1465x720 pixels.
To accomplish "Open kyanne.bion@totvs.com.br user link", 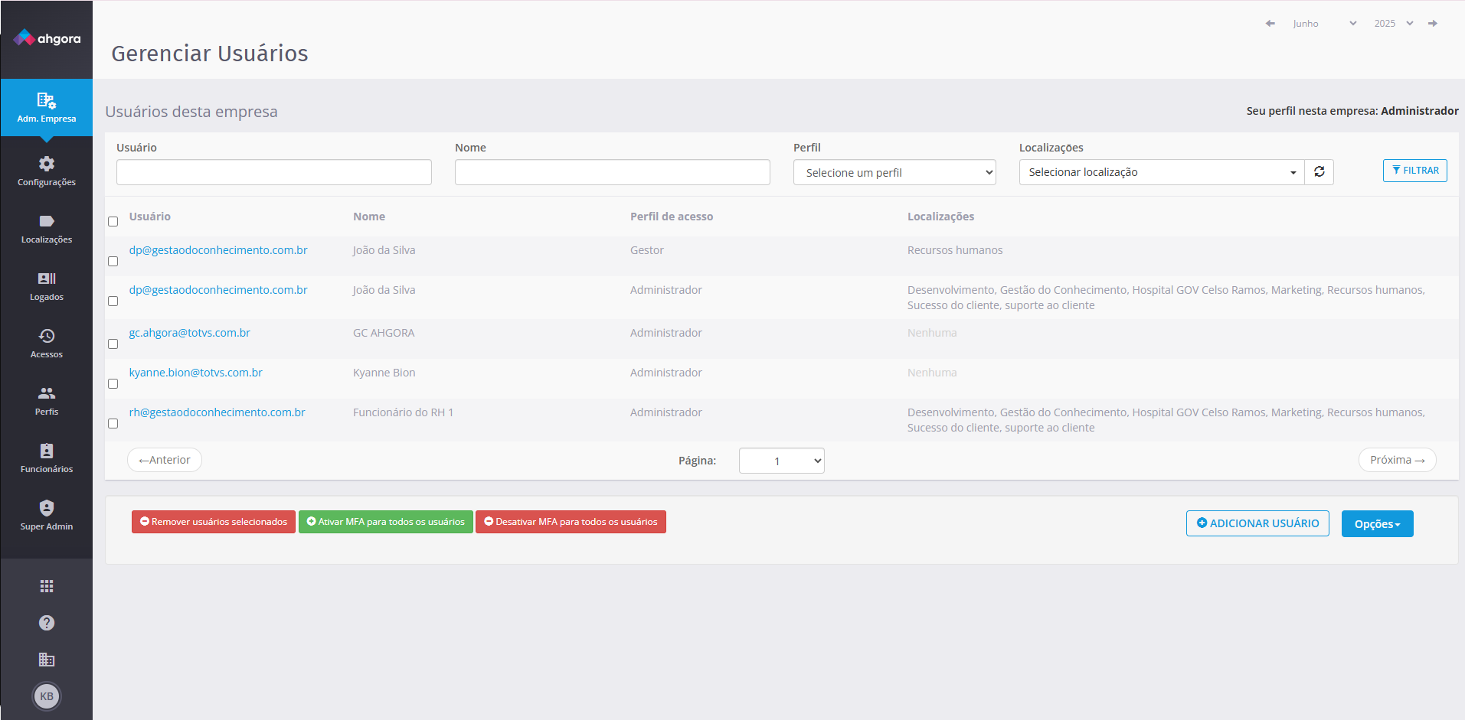I will (196, 373).
